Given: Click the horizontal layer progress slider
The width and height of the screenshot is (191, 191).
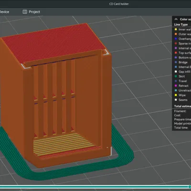Looking at the screenshot, I should pos(95,186).
